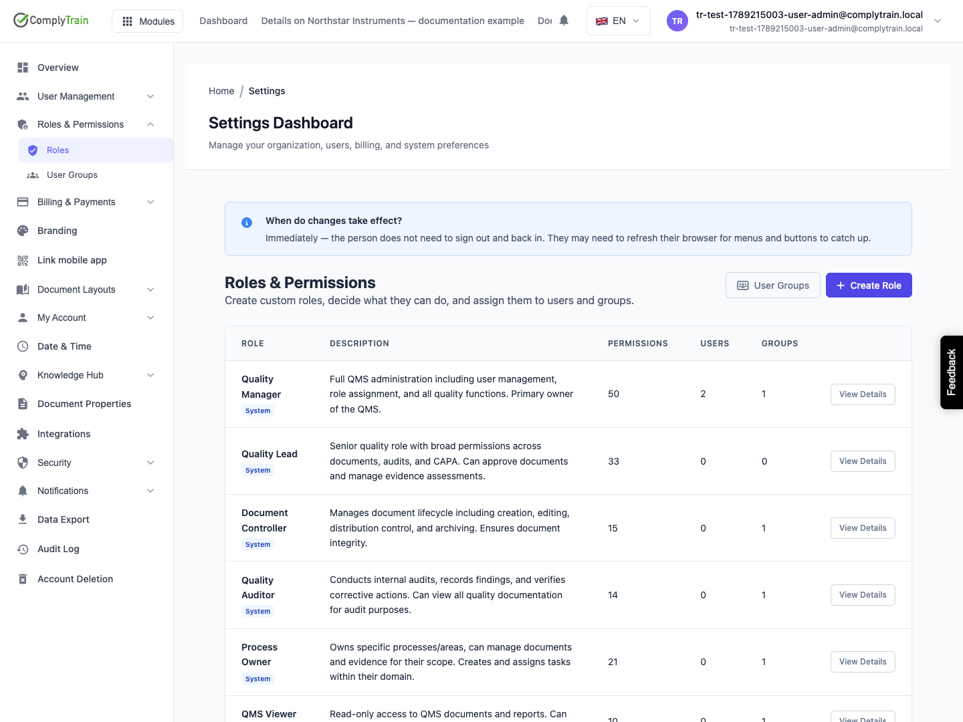
Task: Click the My Account person icon
Action: click(23, 318)
